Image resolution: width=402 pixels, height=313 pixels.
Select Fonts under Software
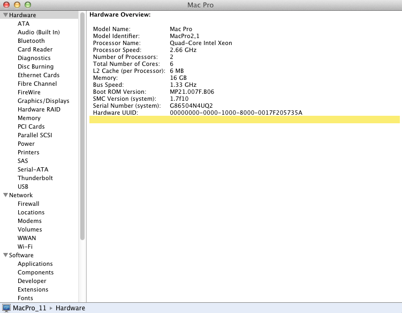(25, 298)
